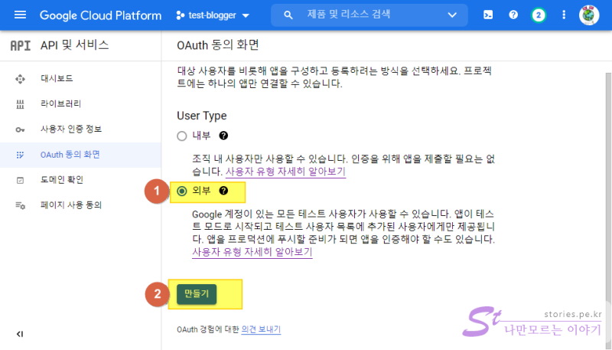Open 사용자 인증 정보 in the sidebar
The height and width of the screenshot is (350, 612).
click(71, 129)
